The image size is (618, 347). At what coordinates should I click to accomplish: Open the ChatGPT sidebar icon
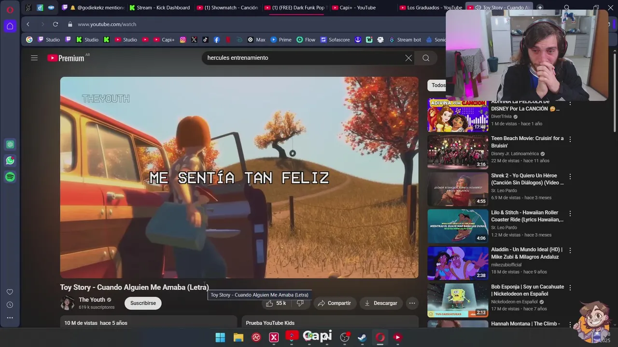10,144
